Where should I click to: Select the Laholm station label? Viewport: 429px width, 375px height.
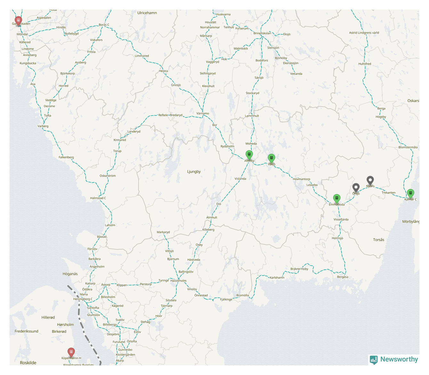click(x=110, y=225)
